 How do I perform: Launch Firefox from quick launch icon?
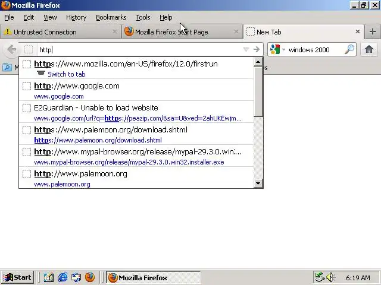[x=90, y=277]
